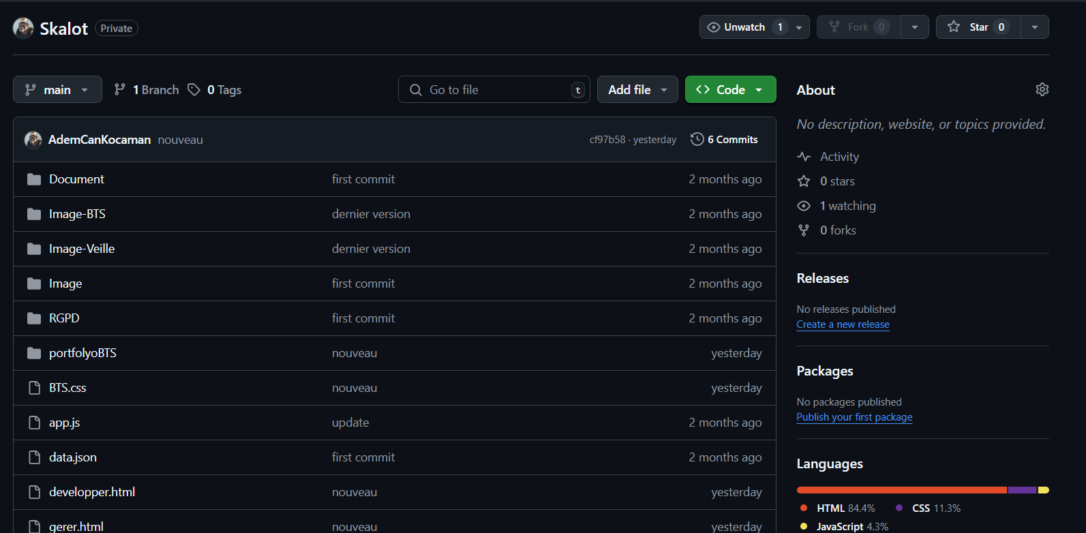This screenshot has width=1086, height=533.
Task: Click the HTML segment of languages bar
Action: [x=901, y=490]
